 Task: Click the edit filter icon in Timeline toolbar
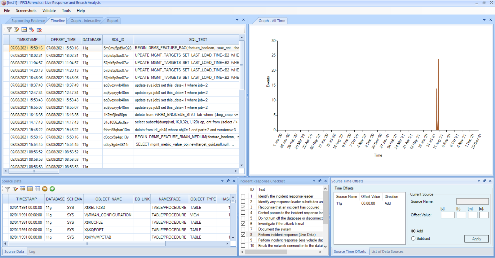(17, 30)
